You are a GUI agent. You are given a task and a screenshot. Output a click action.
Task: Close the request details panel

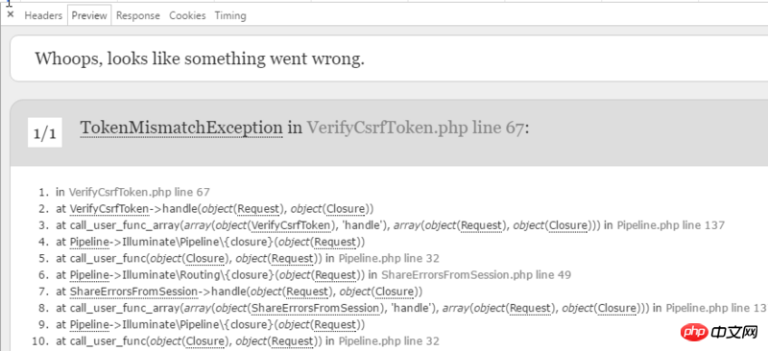click(11, 14)
